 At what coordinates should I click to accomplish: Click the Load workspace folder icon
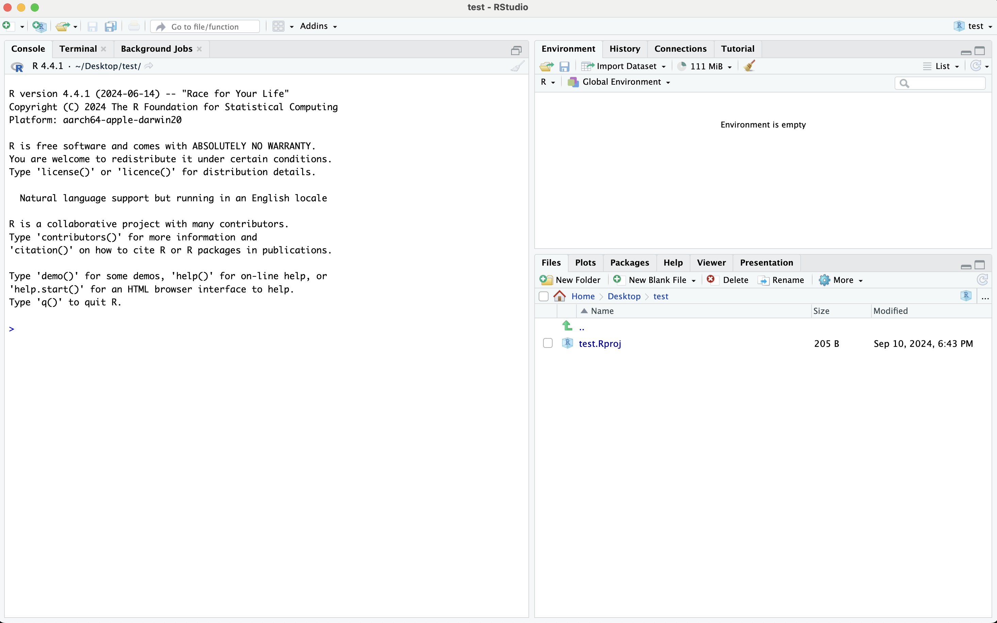546,66
